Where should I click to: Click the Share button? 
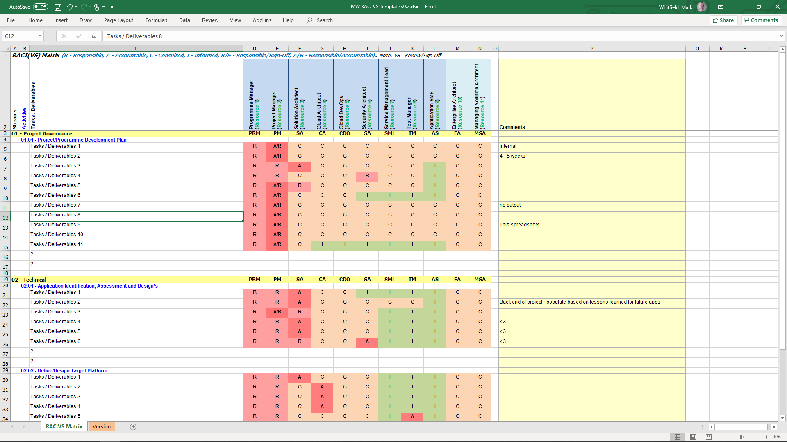(723, 20)
